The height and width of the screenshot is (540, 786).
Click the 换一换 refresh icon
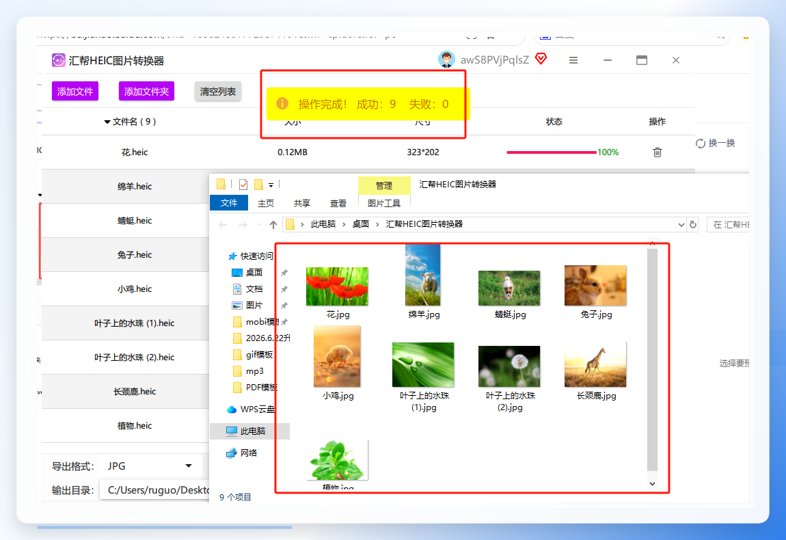click(x=701, y=144)
